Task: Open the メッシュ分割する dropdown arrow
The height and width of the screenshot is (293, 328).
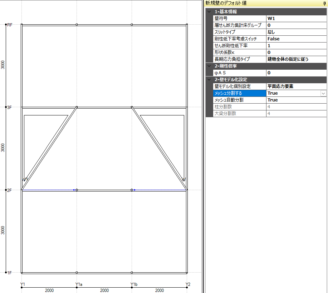Action: pos(323,93)
